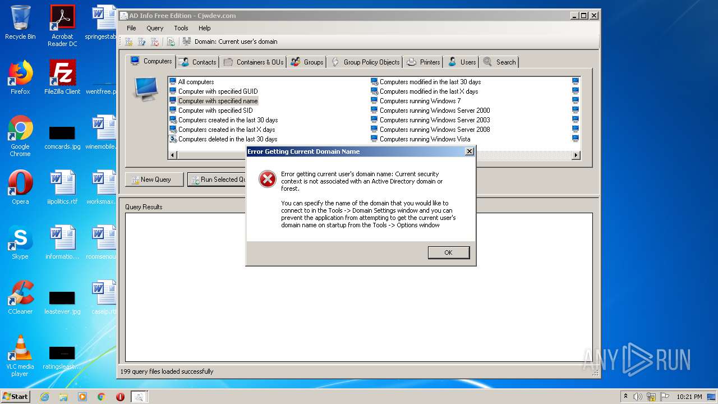Select the Opera desktop icon

20,187
